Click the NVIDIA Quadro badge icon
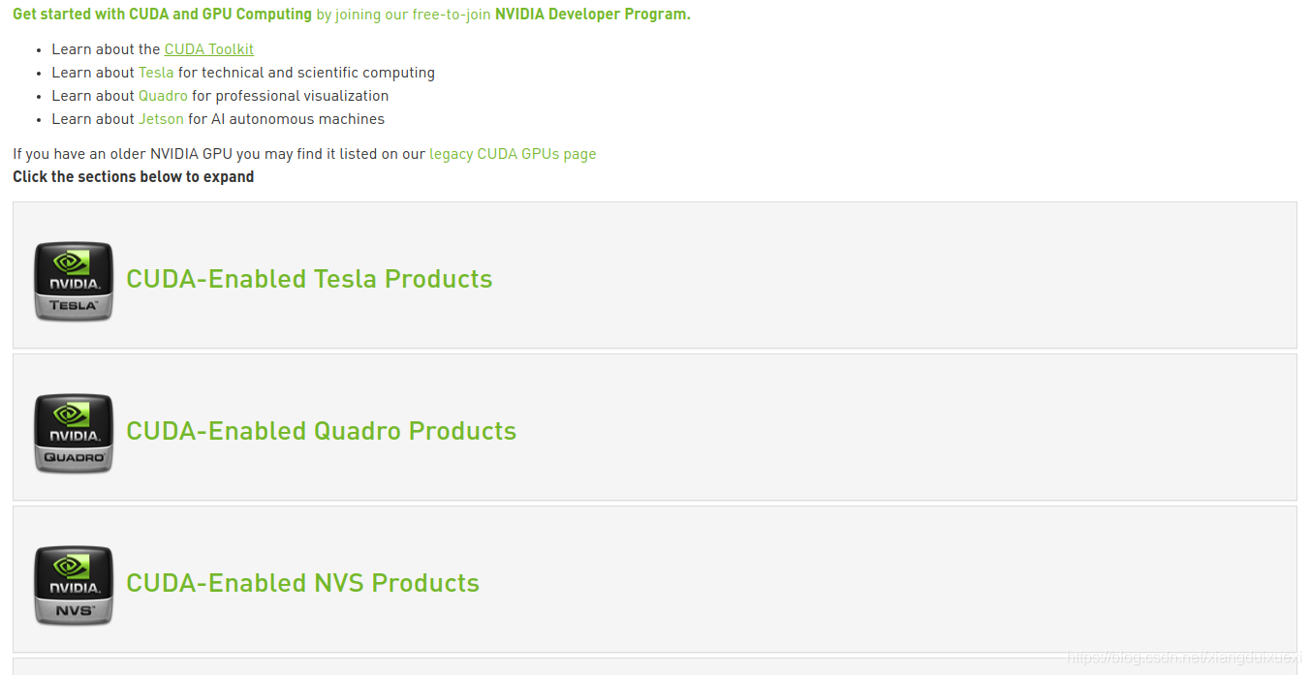Image resolution: width=1311 pixels, height=675 pixels. point(74,433)
